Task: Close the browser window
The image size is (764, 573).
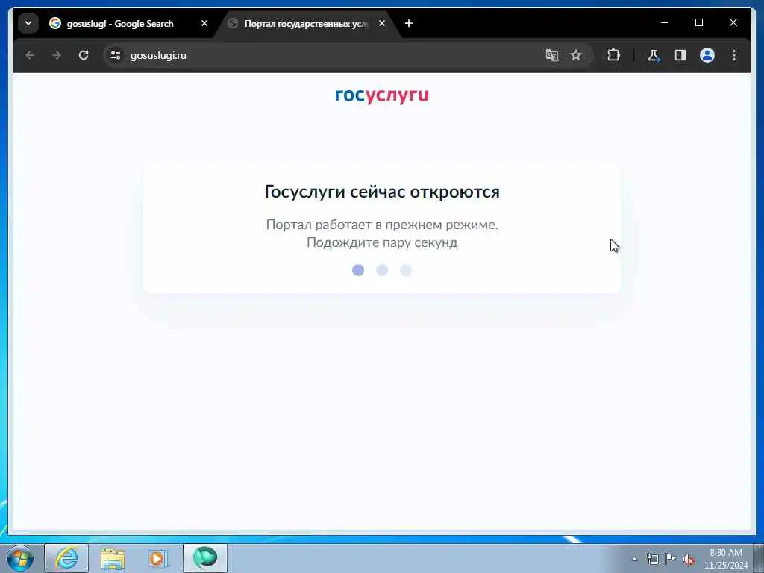Action: pyautogui.click(x=733, y=23)
